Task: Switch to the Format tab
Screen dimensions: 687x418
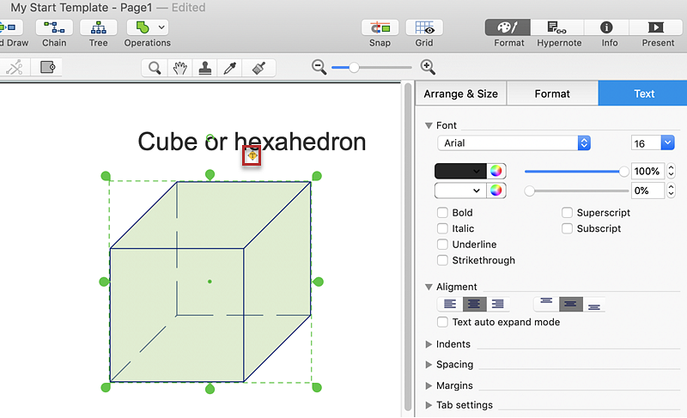Action: coord(552,94)
